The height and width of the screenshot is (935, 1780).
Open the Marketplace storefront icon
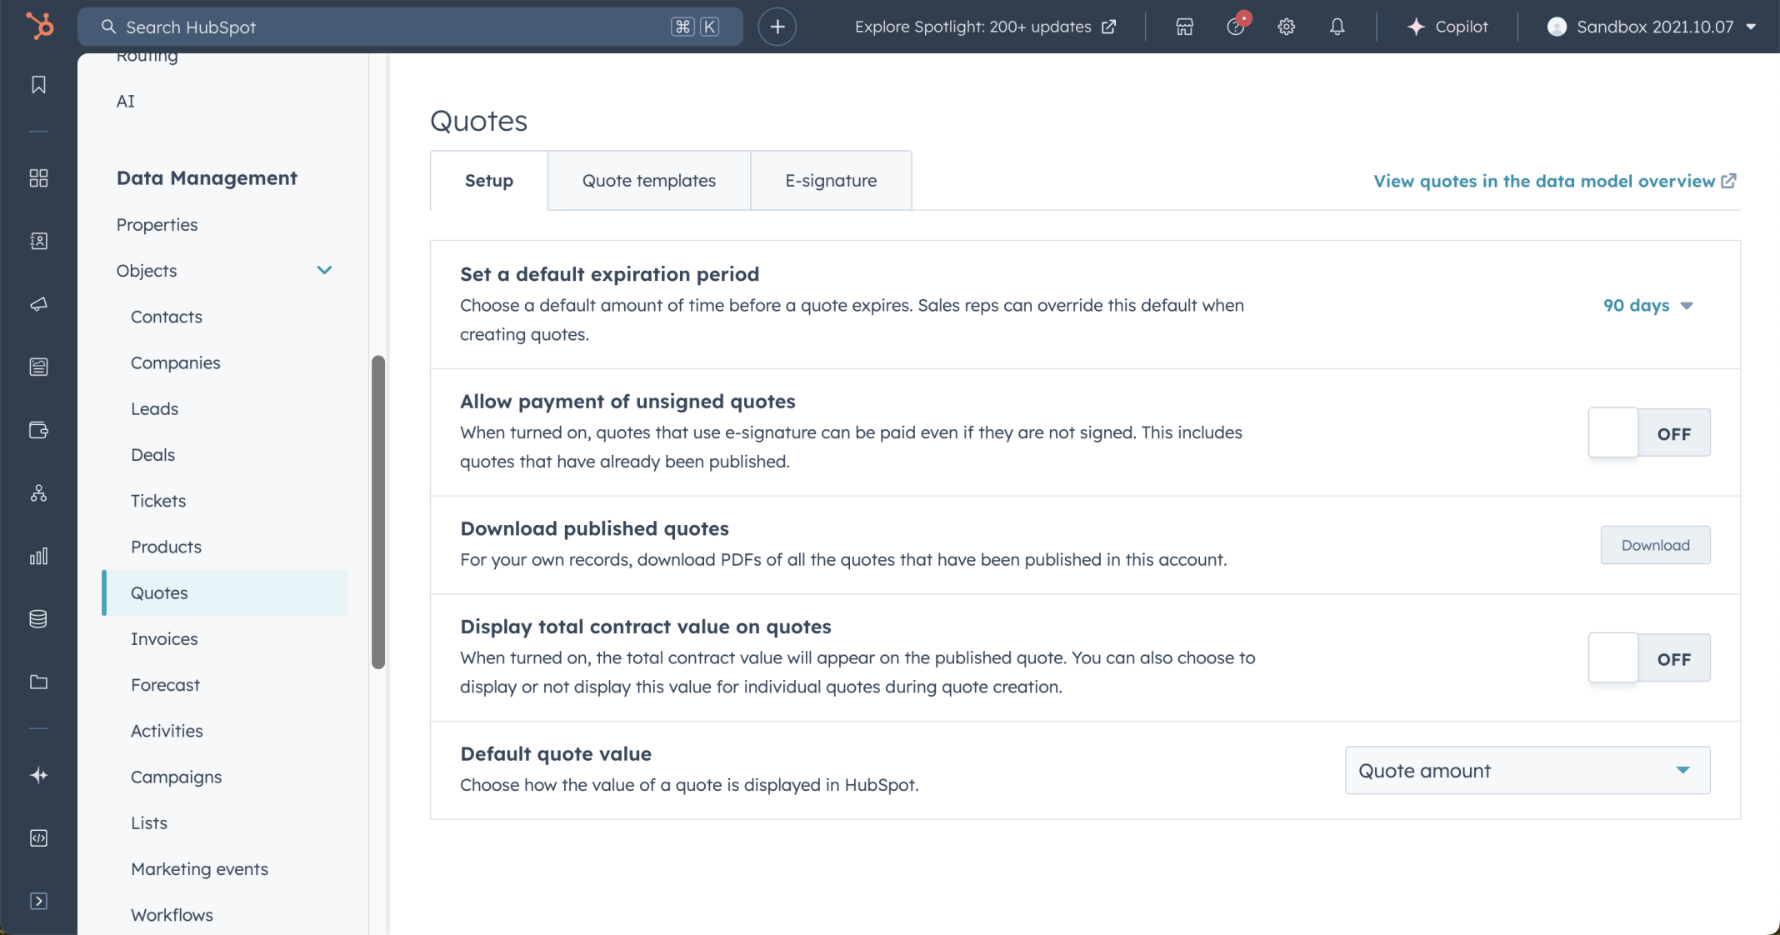1184,27
